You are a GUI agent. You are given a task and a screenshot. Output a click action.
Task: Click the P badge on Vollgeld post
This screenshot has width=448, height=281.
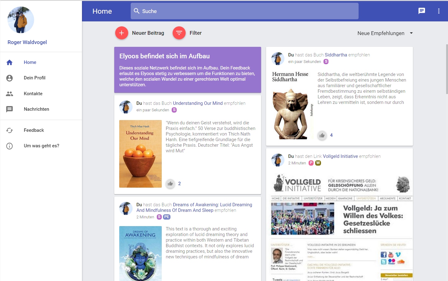point(311,163)
